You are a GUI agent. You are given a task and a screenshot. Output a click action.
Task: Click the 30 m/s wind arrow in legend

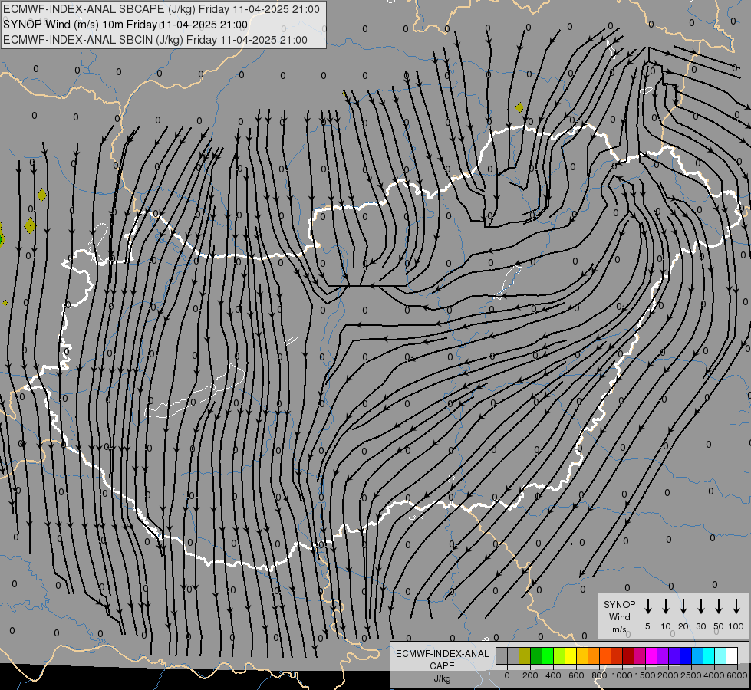[x=700, y=606]
